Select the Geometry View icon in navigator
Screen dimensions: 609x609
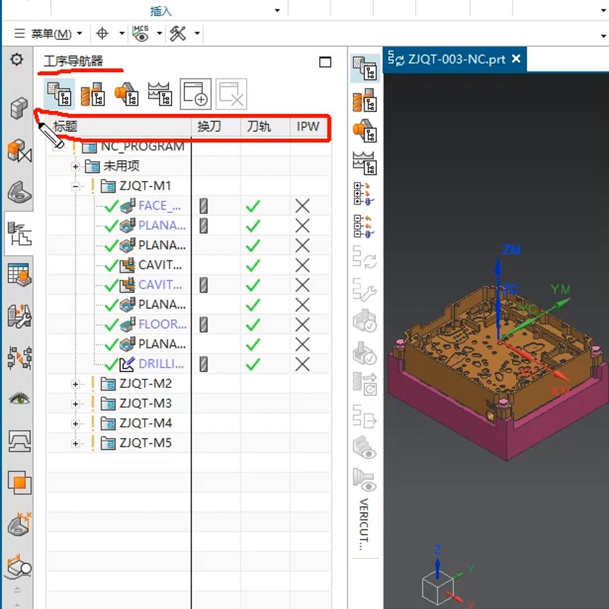(x=126, y=94)
